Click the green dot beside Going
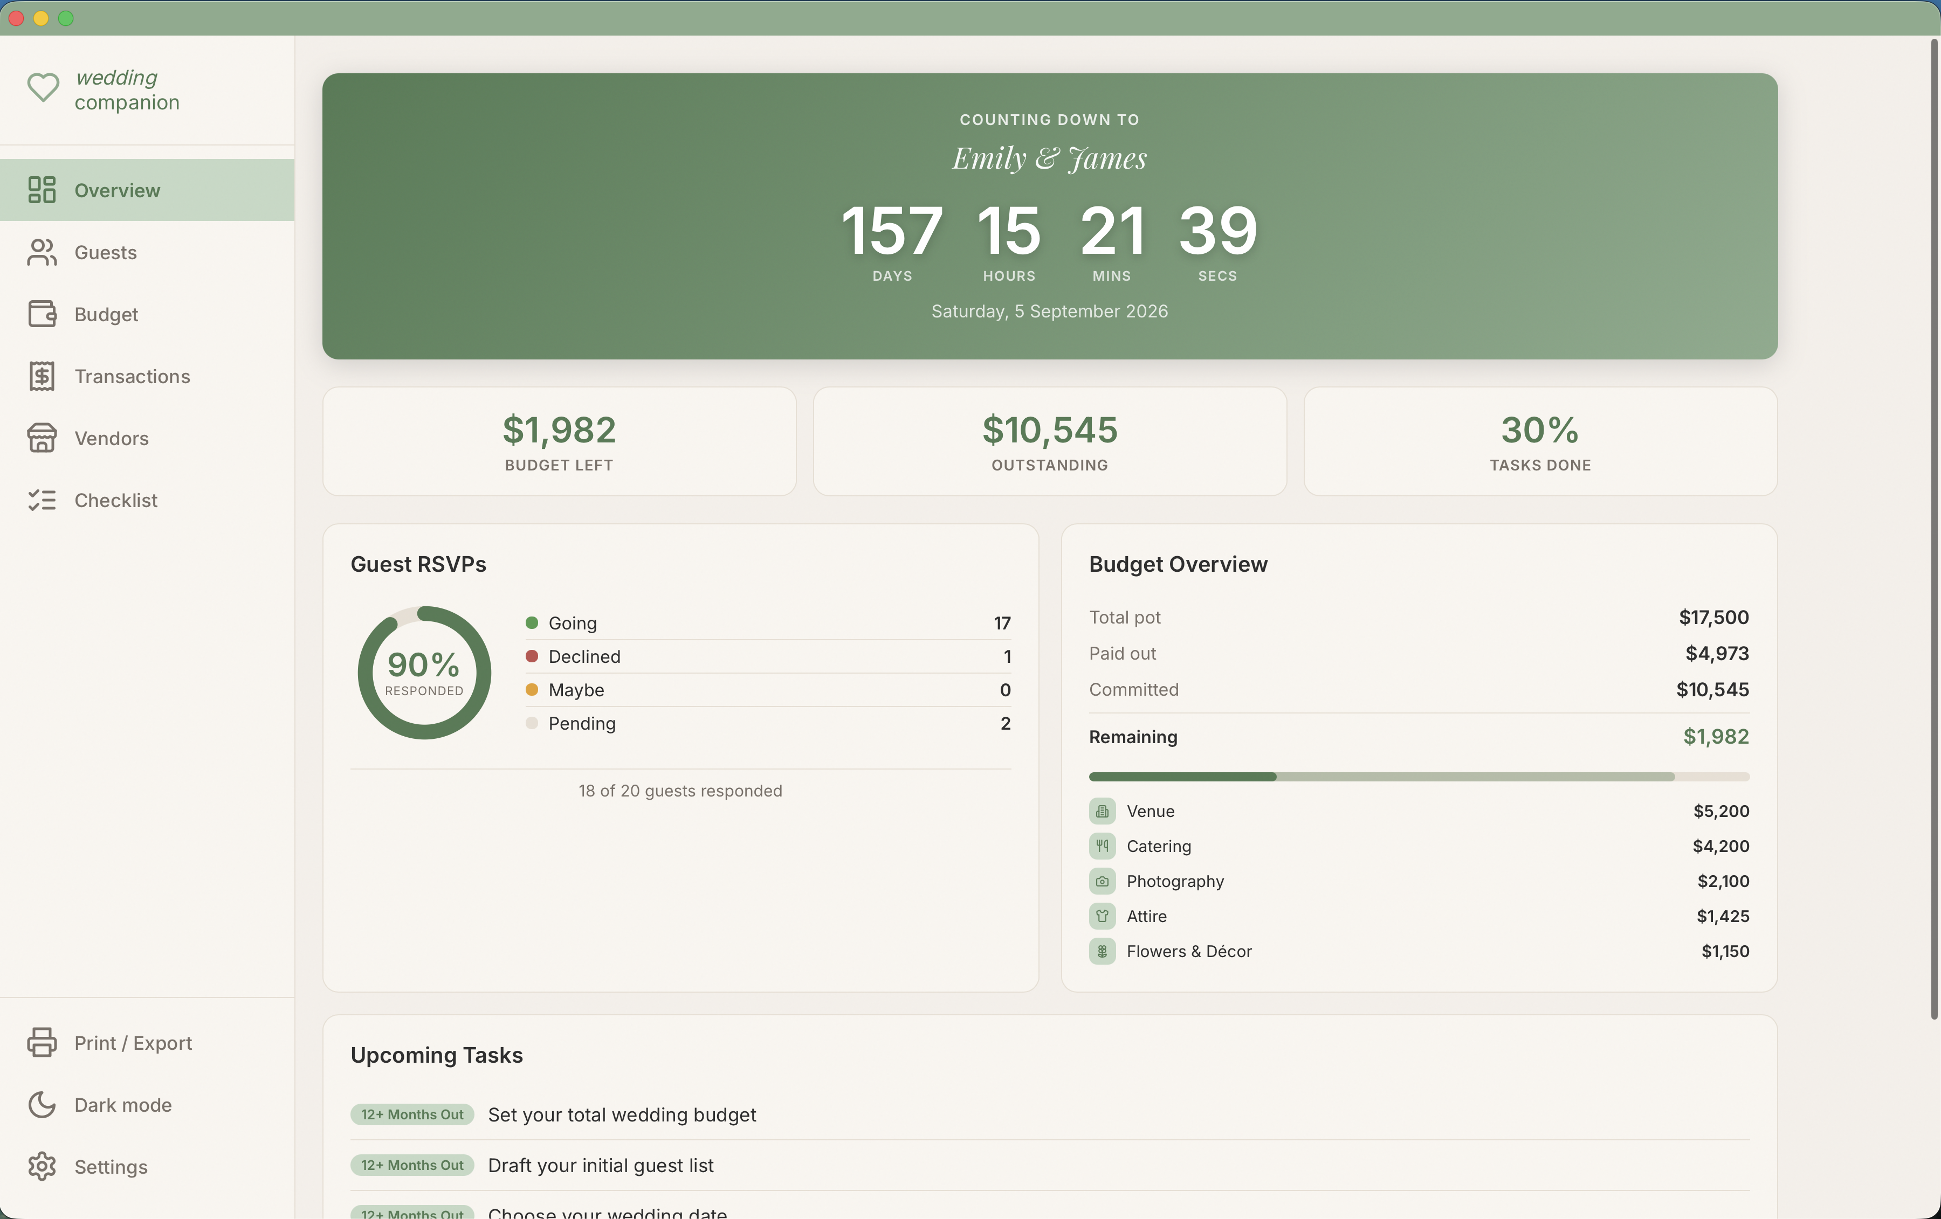The width and height of the screenshot is (1941, 1219). (x=532, y=623)
